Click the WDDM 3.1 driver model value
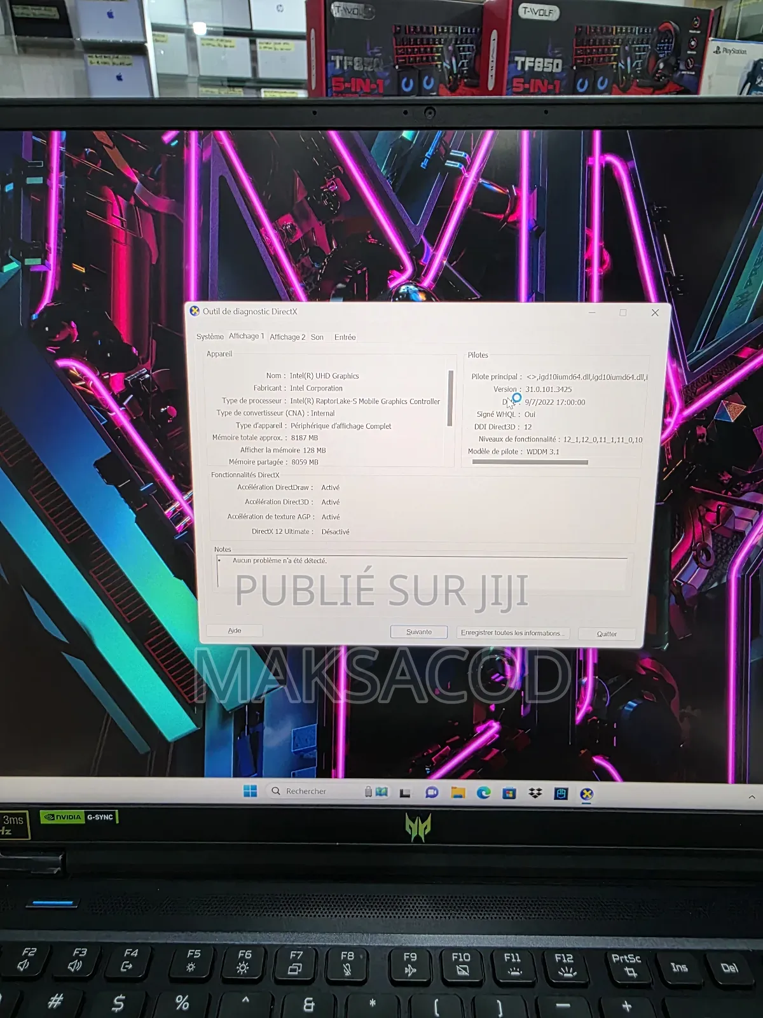Viewport: 763px width, 1018px height. click(542, 452)
